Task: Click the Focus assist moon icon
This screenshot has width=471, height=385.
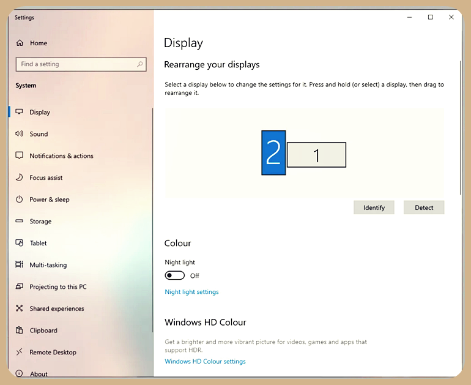Action: coord(19,178)
